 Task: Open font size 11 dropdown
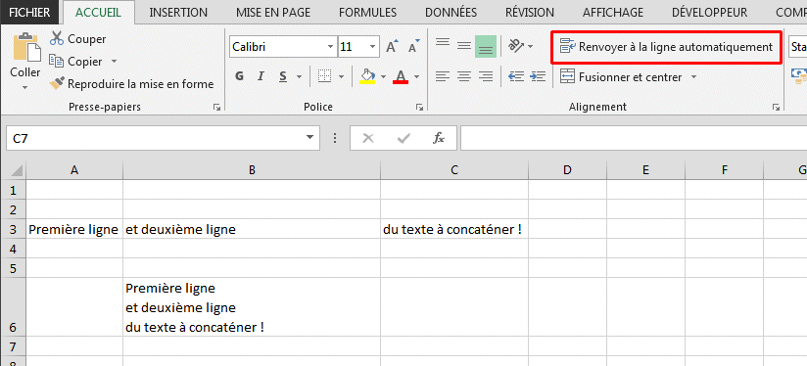click(x=372, y=47)
